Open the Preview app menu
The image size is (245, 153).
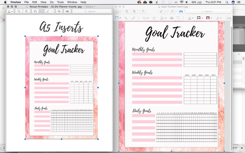point(16,2)
